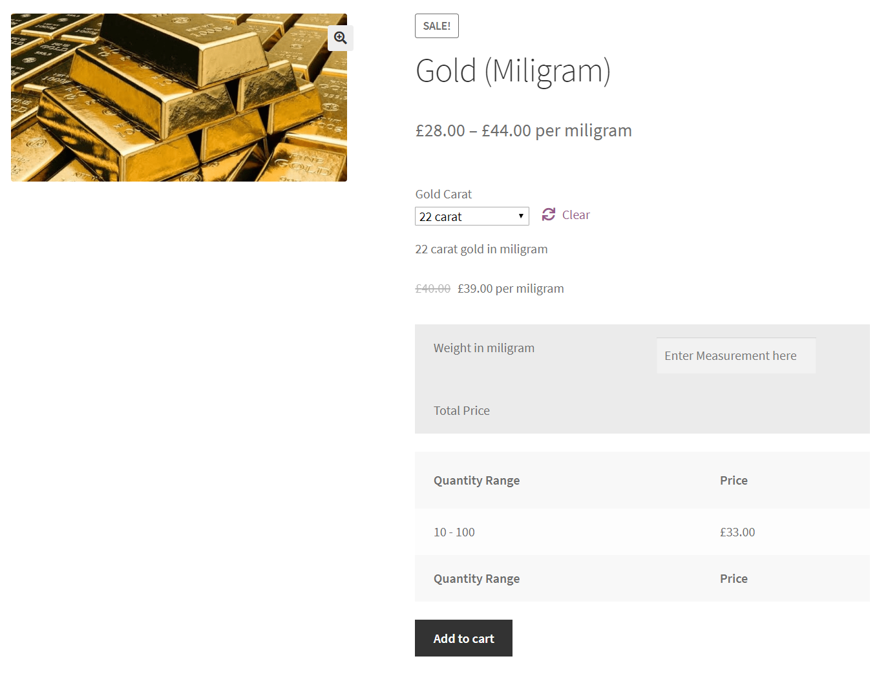Screen dimensions: 888x683
Task: Click the Gold (Miligram) product title
Action: click(513, 71)
